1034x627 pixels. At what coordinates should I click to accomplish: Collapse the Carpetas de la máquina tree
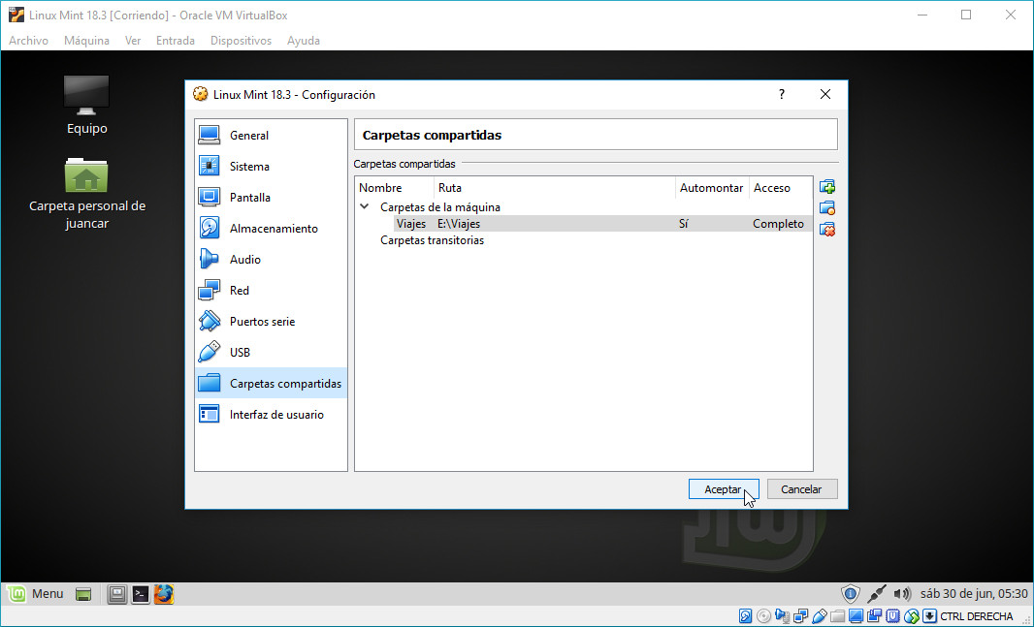[x=365, y=206]
